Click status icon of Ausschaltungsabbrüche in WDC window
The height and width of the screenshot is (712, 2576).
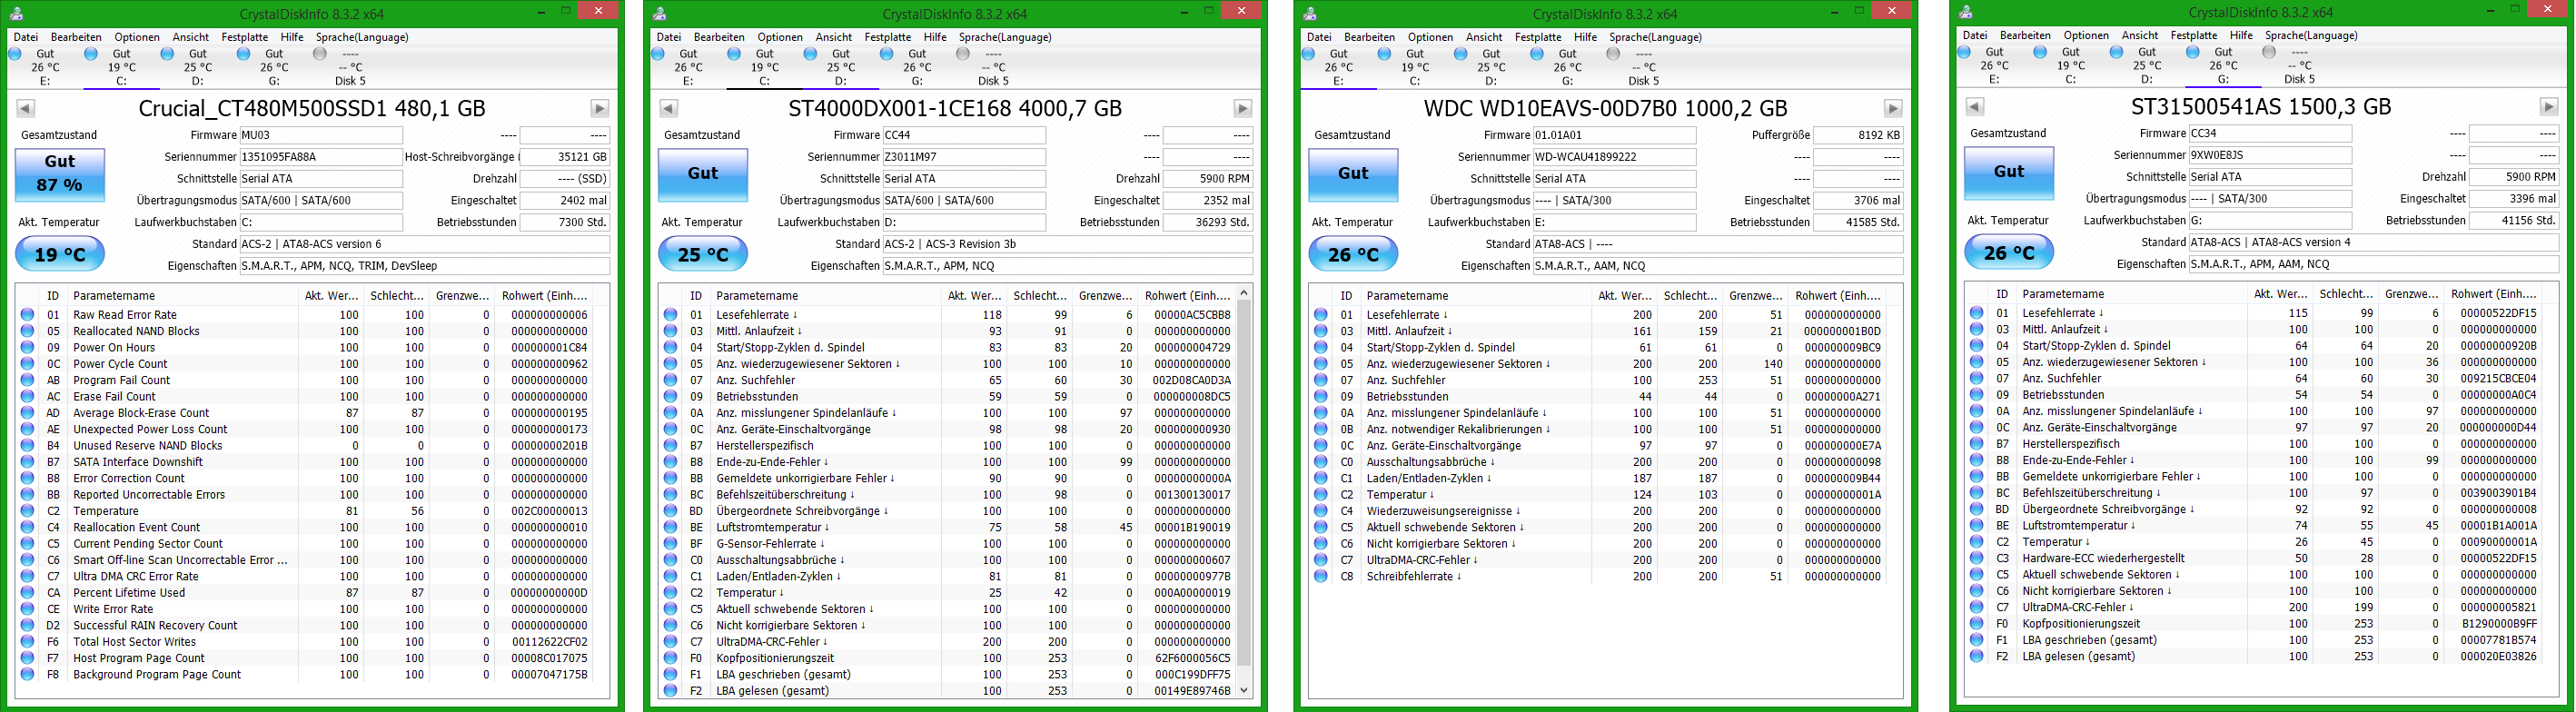pos(1321,461)
